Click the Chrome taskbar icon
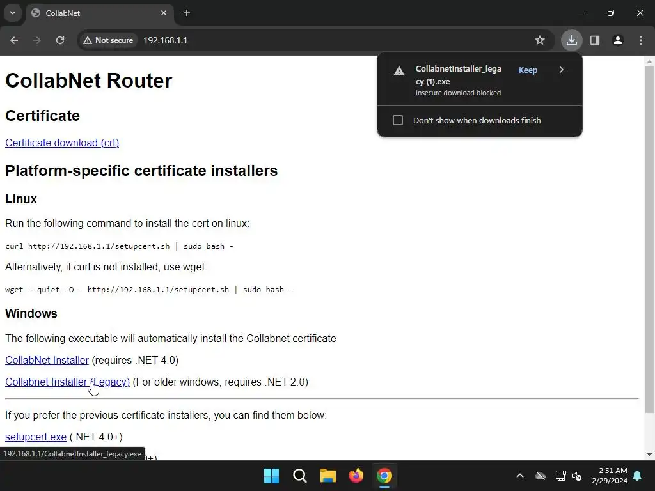Viewport: 655px width, 491px height. click(384, 476)
